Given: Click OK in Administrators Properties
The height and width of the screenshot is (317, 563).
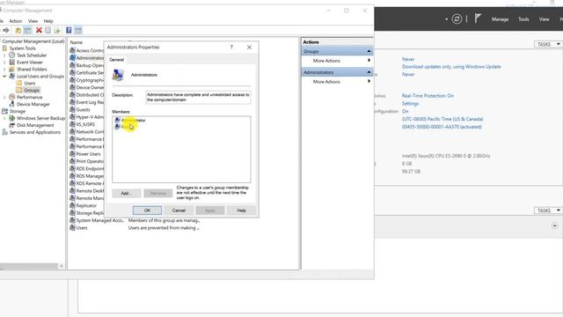Looking at the screenshot, I should 147,210.
